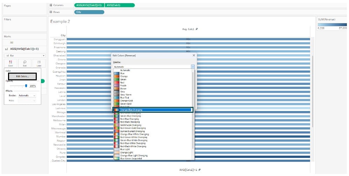Screen dimensions: 349x176
Task: Open the Palette dropdown arrow
Action: [193, 67]
